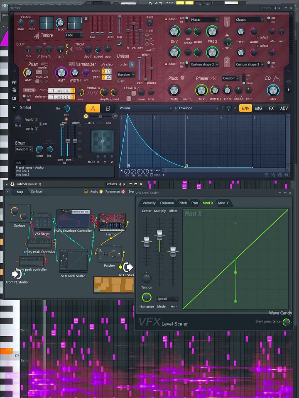Click the Prism mode plus button

point(39,72)
